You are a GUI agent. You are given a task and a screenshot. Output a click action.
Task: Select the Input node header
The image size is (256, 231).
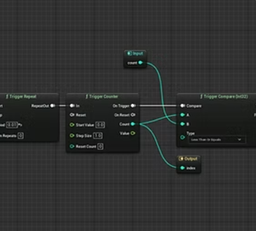point(135,53)
